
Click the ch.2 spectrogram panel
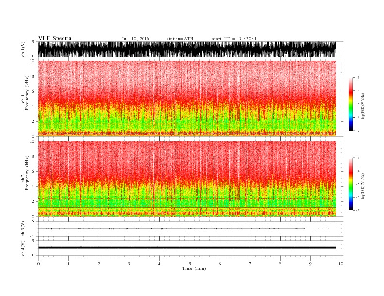coord(187,179)
